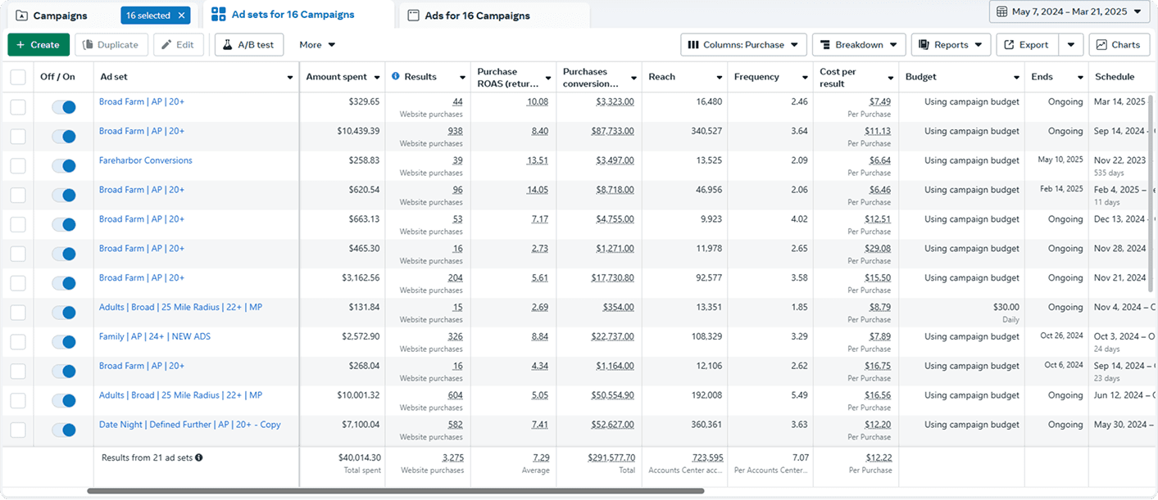Open the Reports menu
The width and height of the screenshot is (1158, 500).
[x=951, y=45]
